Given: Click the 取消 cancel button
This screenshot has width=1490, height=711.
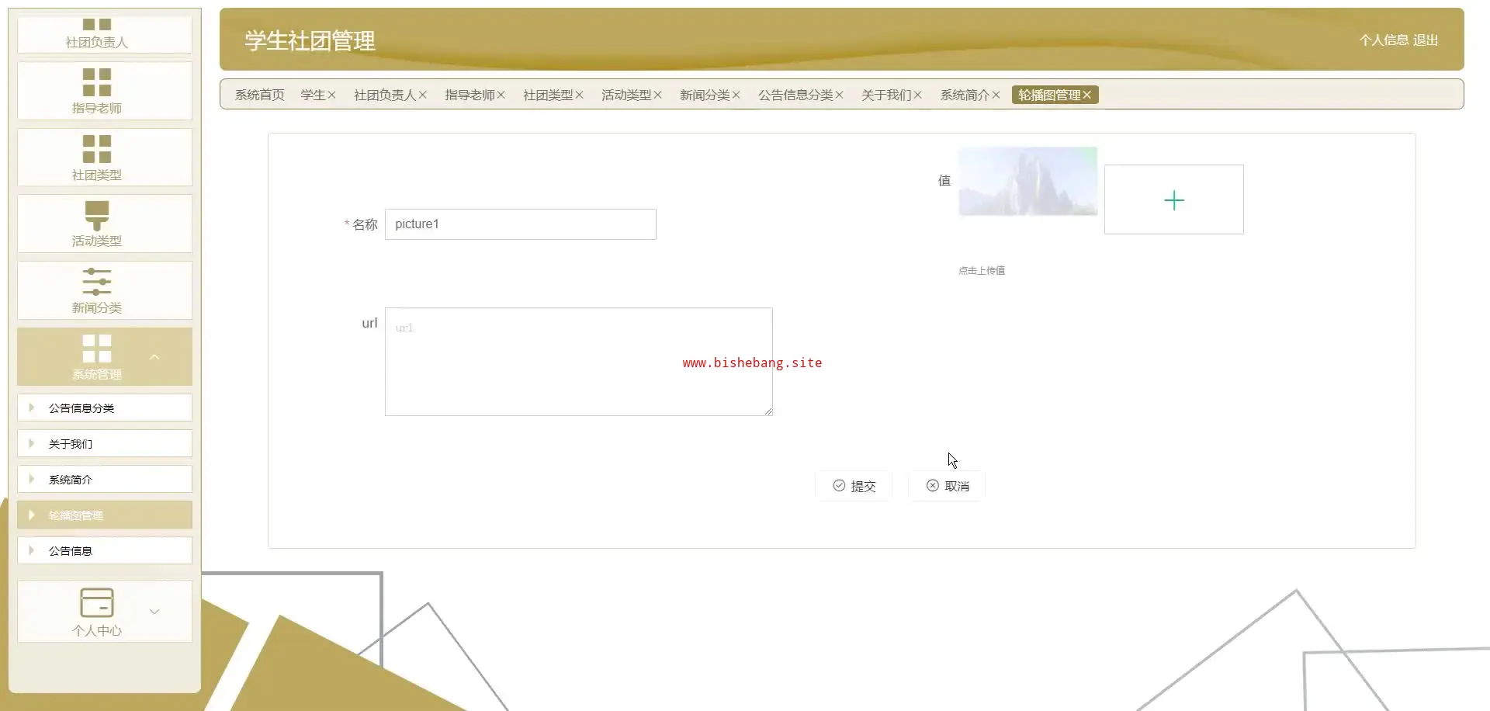Looking at the screenshot, I should click(947, 486).
